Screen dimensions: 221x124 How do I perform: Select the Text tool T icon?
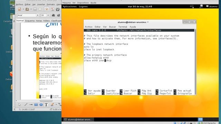pyautogui.click(x=46, y=105)
